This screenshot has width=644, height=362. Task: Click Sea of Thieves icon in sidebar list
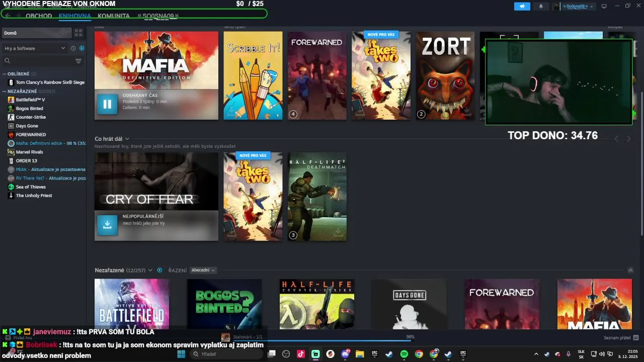click(11, 187)
